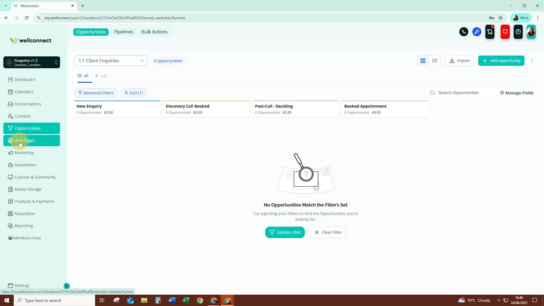Launch Excel from the taskbar
The height and width of the screenshot is (306, 544).
point(186,301)
